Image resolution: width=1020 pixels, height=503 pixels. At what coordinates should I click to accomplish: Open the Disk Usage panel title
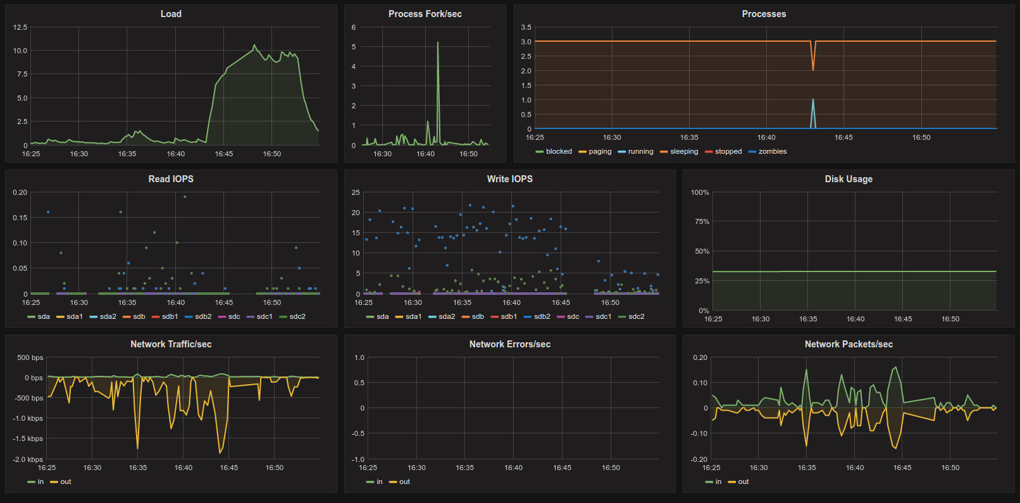(849, 179)
